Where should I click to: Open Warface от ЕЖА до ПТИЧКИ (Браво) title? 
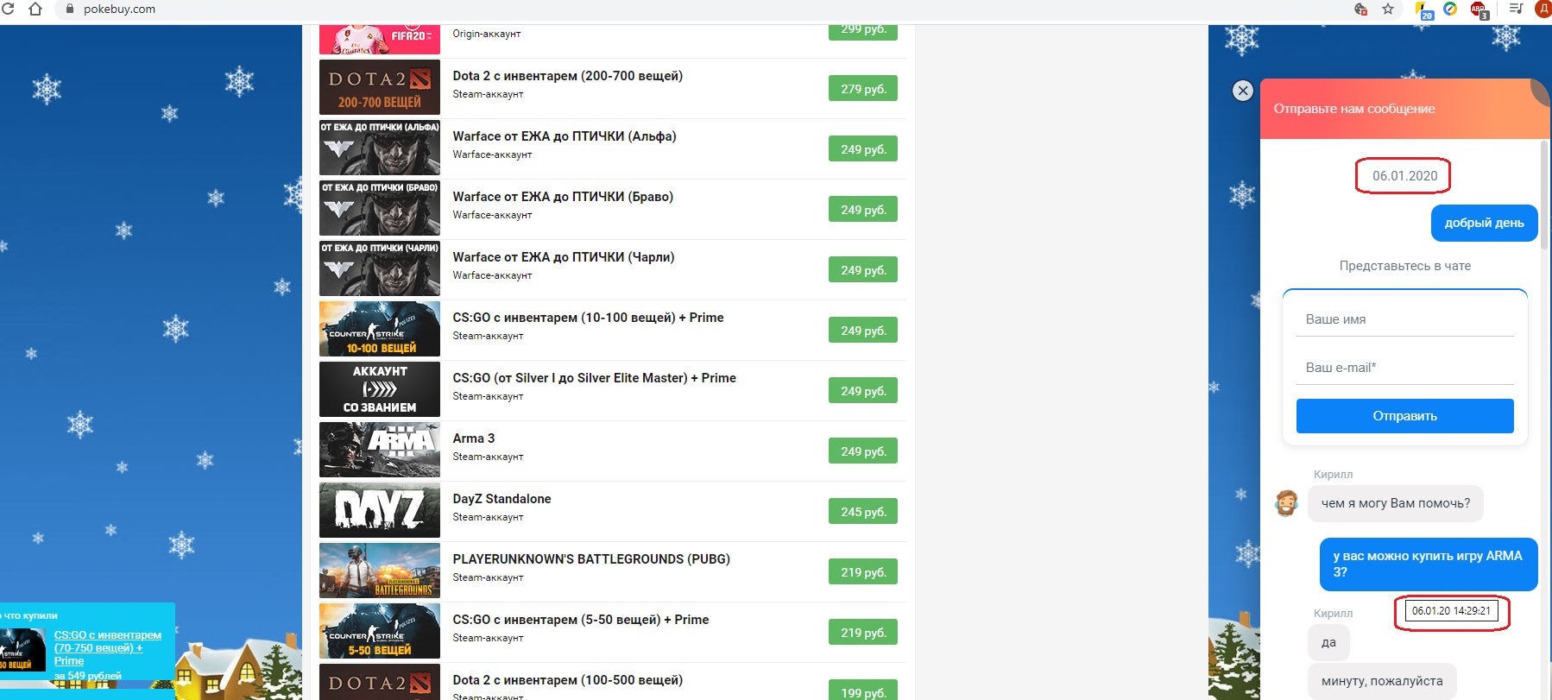[x=563, y=197]
